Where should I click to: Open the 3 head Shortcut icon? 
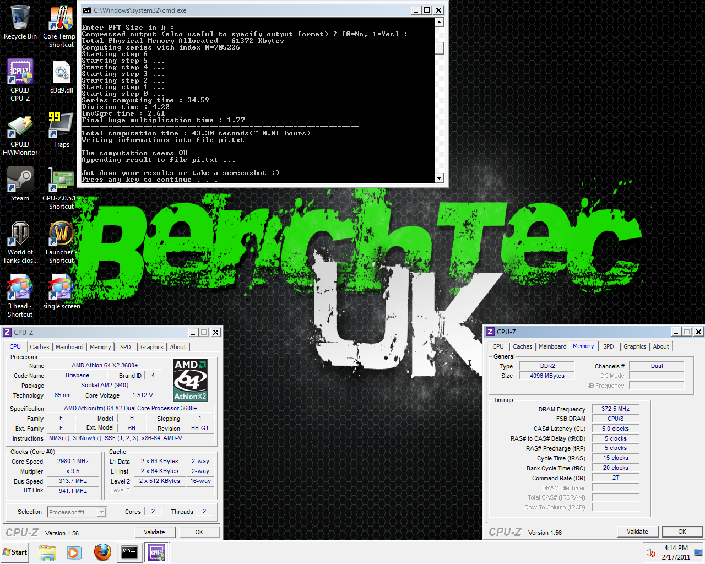coord(20,296)
